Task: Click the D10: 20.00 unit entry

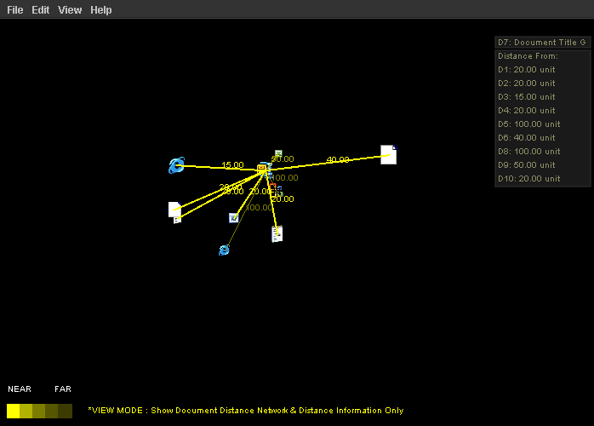Action: pos(528,178)
